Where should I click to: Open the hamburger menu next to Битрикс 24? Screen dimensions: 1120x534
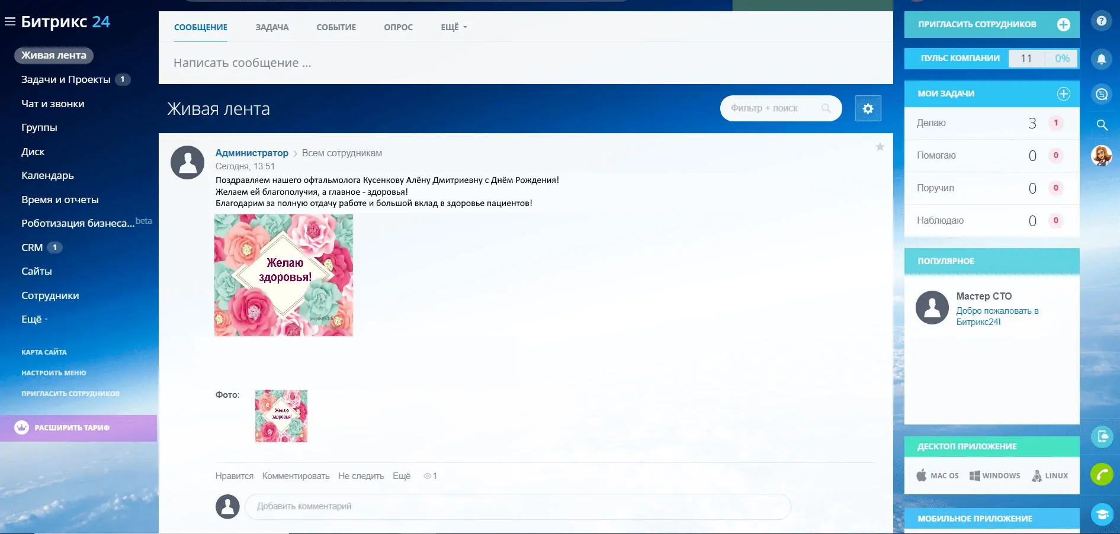tap(9, 22)
